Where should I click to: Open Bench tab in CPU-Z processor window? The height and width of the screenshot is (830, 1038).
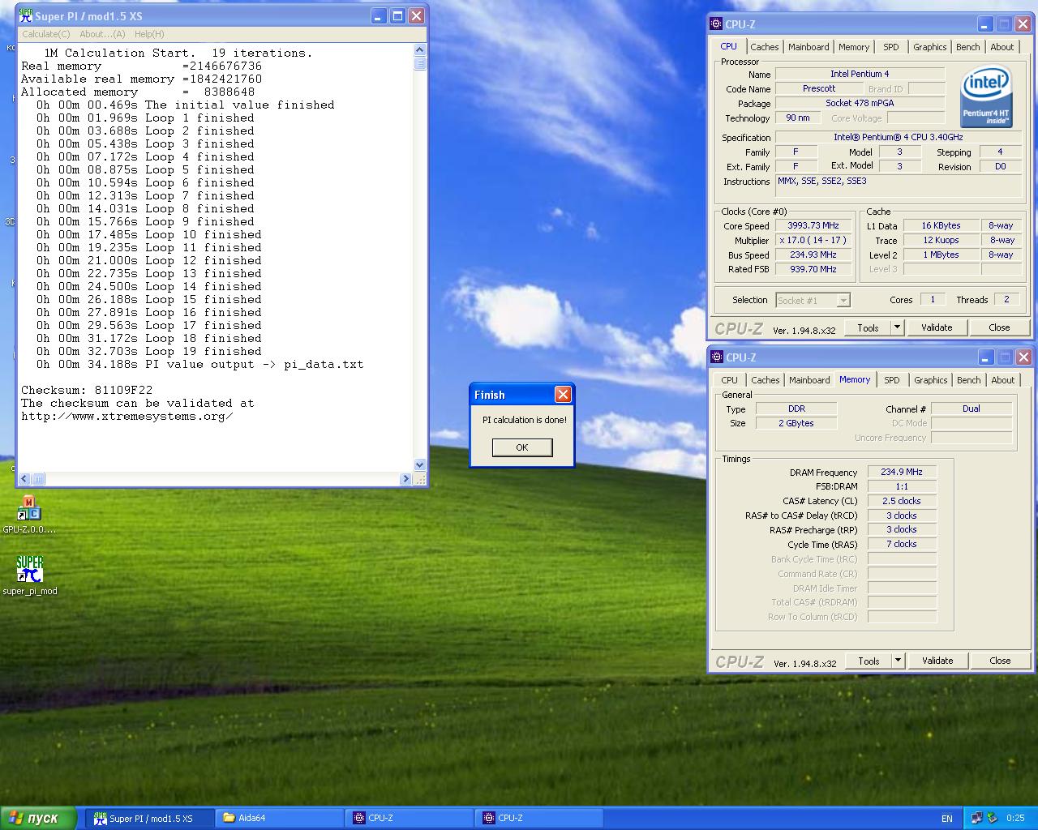point(968,47)
